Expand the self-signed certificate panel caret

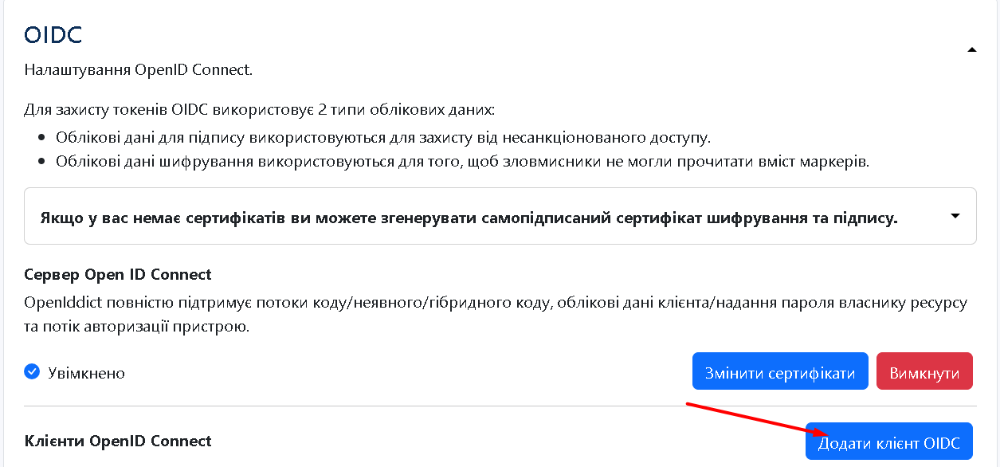tap(955, 216)
